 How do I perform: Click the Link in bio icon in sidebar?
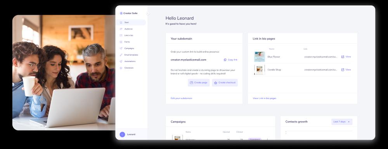[121, 36]
